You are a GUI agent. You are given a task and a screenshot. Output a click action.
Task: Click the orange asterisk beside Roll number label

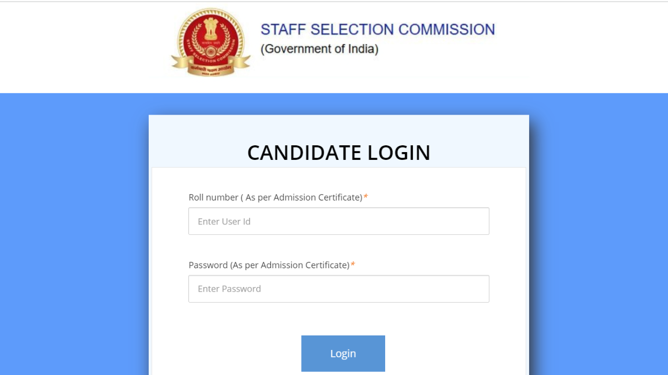tap(366, 197)
